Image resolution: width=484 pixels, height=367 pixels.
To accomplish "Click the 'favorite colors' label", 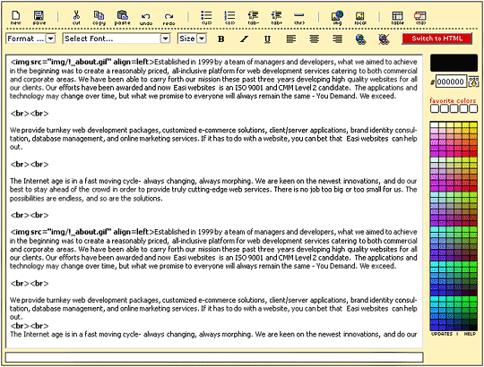I will (x=453, y=101).
